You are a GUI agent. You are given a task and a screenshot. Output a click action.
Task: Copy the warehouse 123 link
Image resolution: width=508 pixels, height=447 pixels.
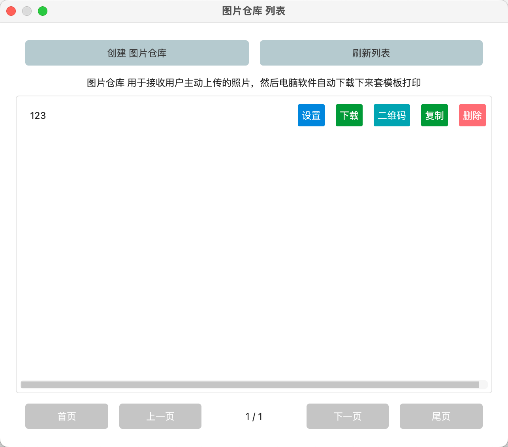tap(434, 115)
